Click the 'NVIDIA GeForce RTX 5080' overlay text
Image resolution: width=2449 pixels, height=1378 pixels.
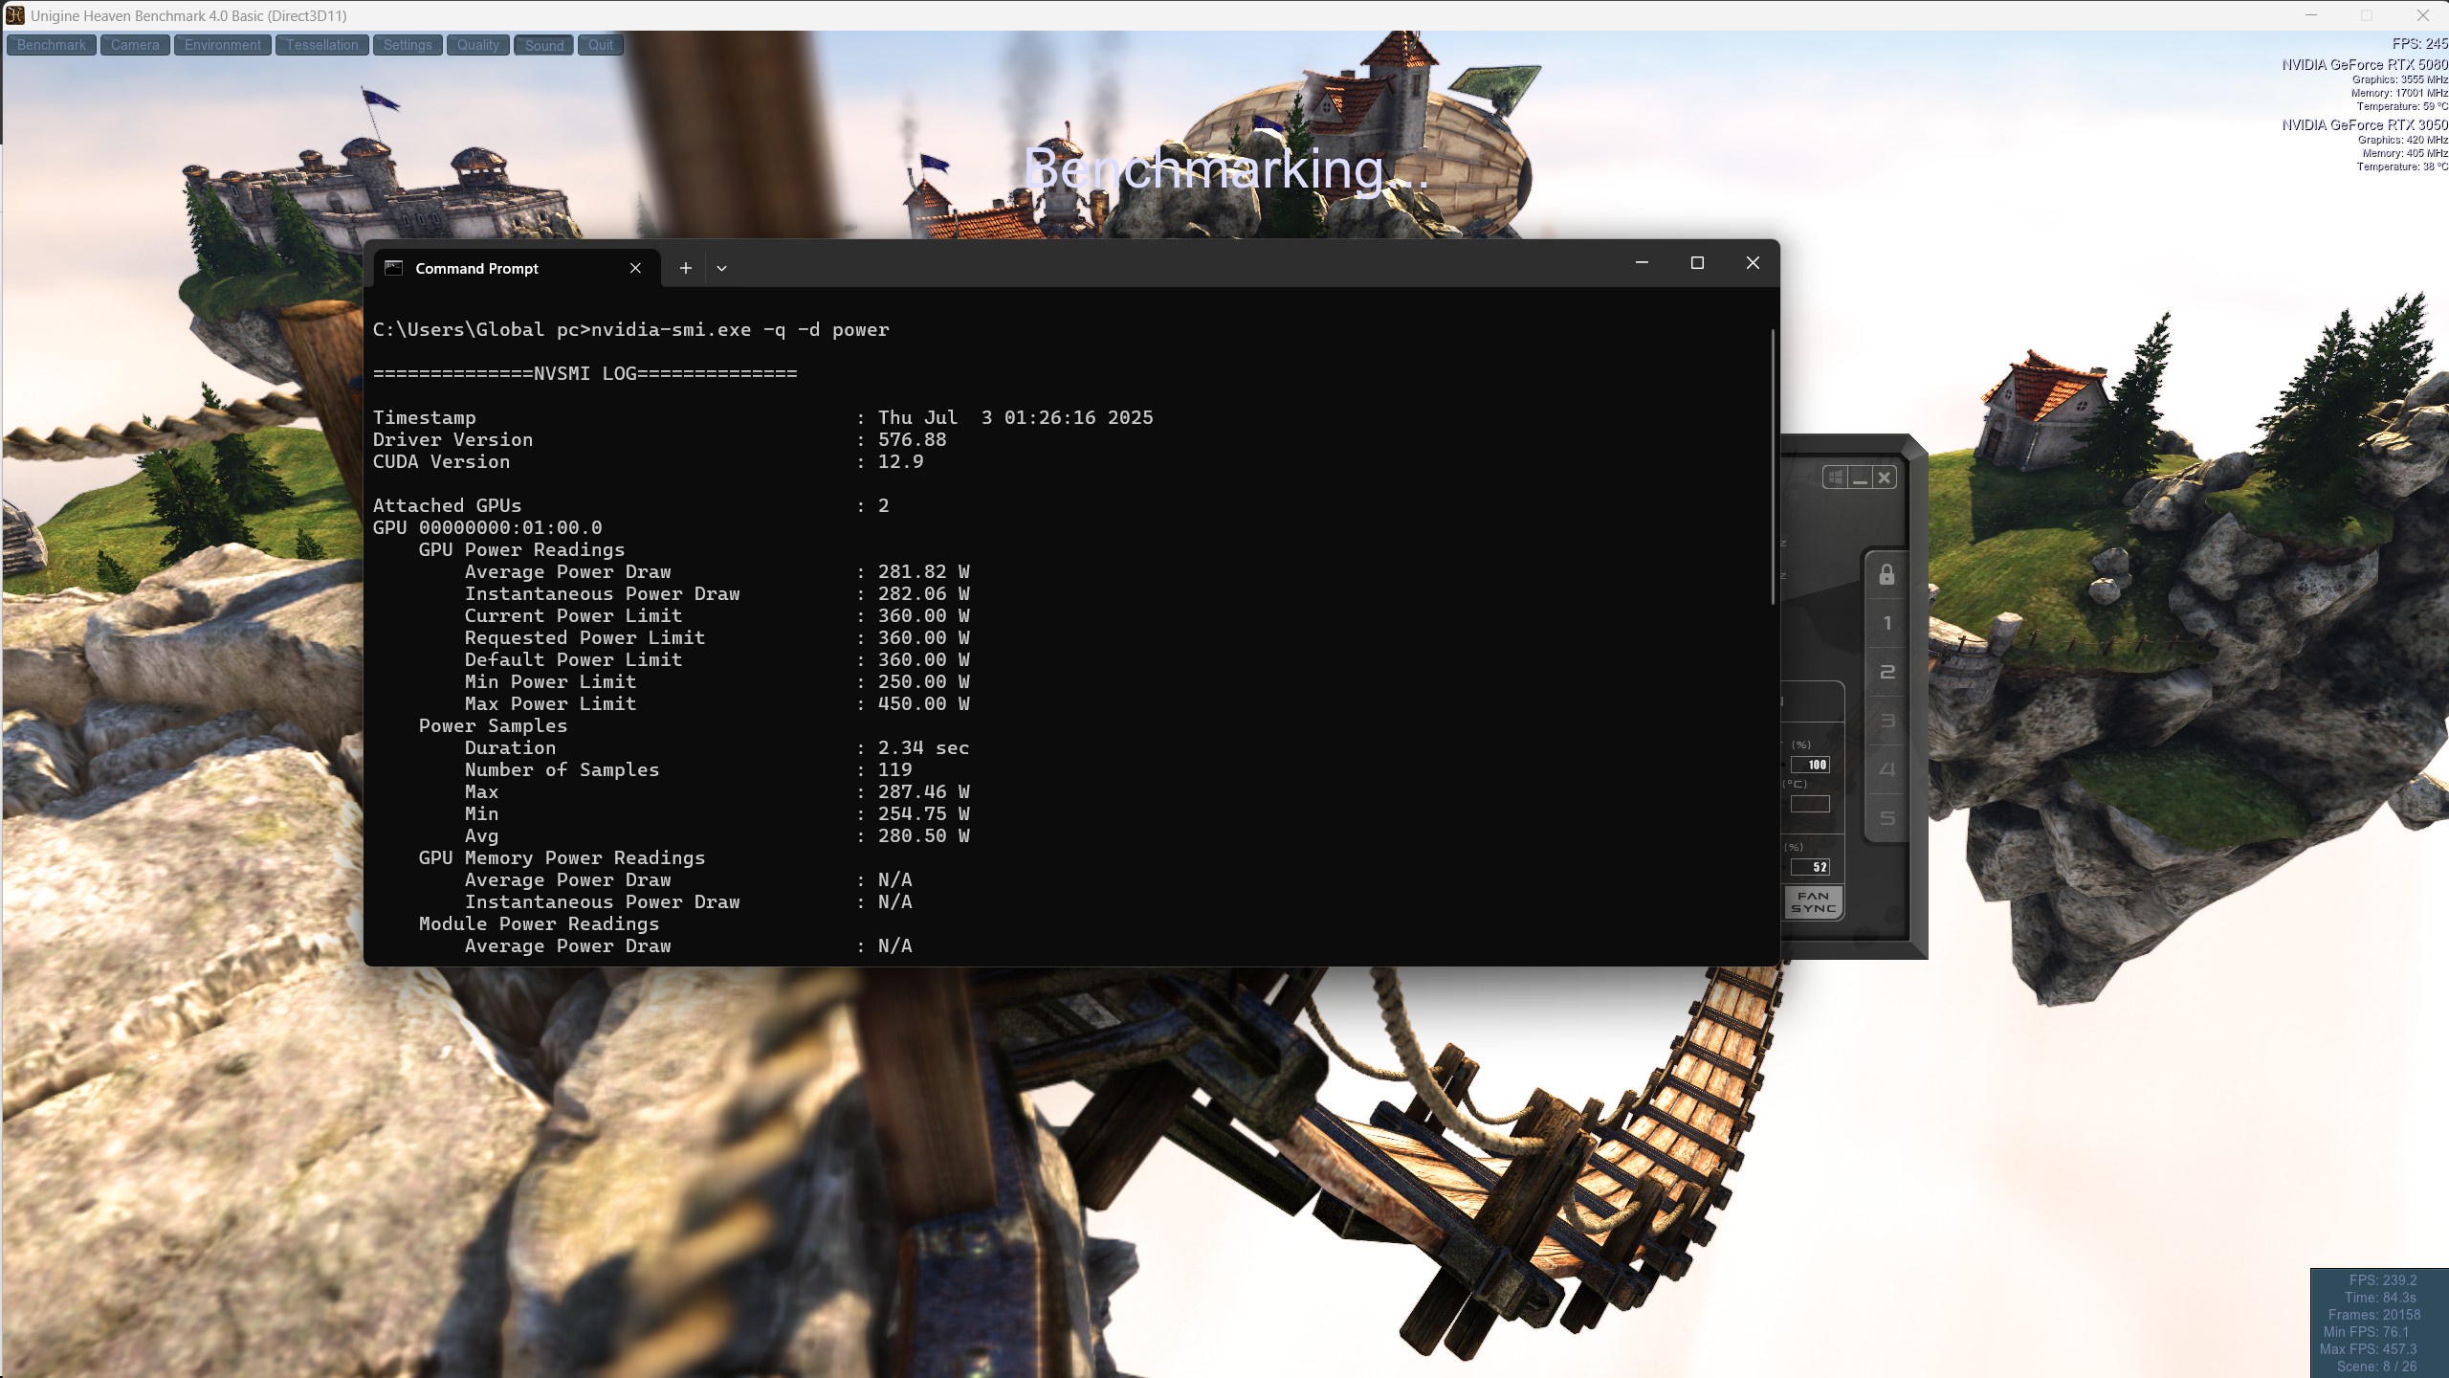(x=2365, y=65)
